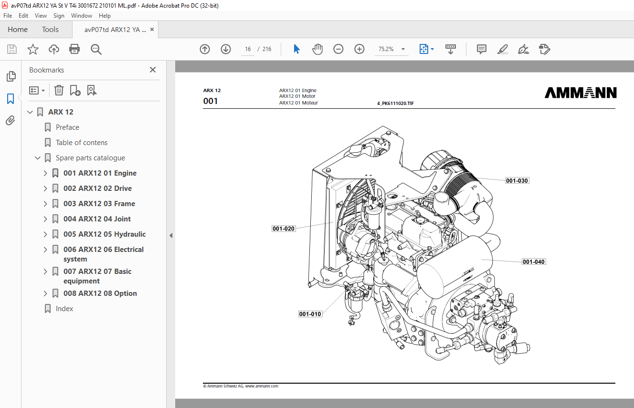Switch to the Tools tab

tap(50, 30)
